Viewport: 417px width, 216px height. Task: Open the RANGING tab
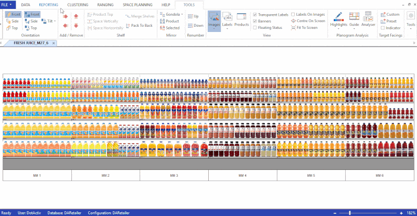105,5
